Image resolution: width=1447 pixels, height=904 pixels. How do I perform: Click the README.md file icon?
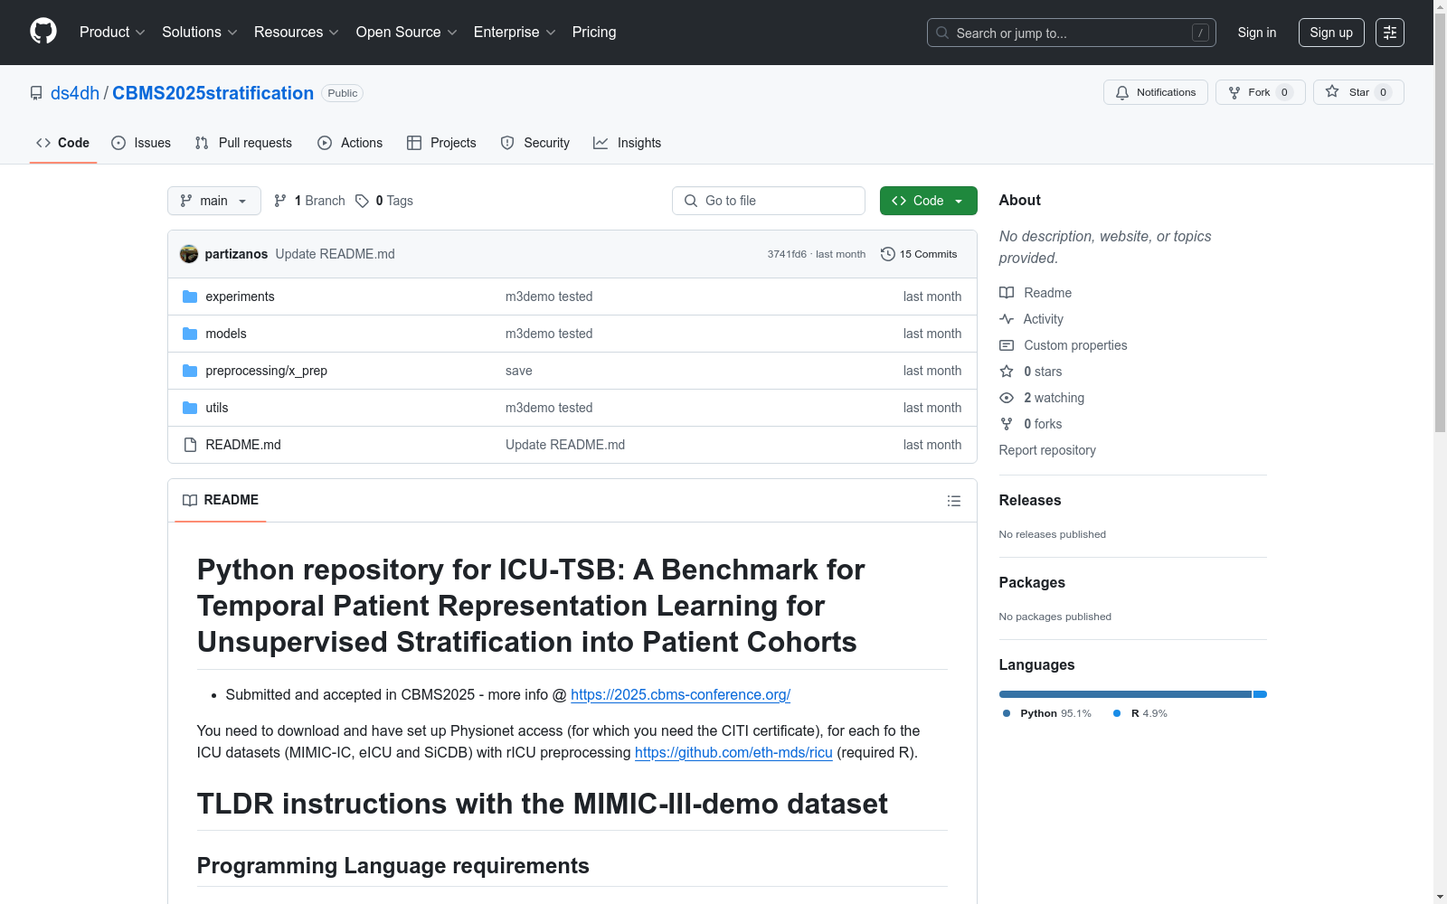[x=190, y=445]
